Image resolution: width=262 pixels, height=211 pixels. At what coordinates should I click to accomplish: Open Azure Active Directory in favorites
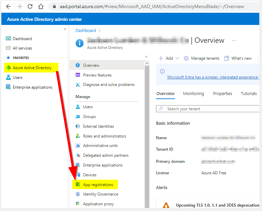32,68
